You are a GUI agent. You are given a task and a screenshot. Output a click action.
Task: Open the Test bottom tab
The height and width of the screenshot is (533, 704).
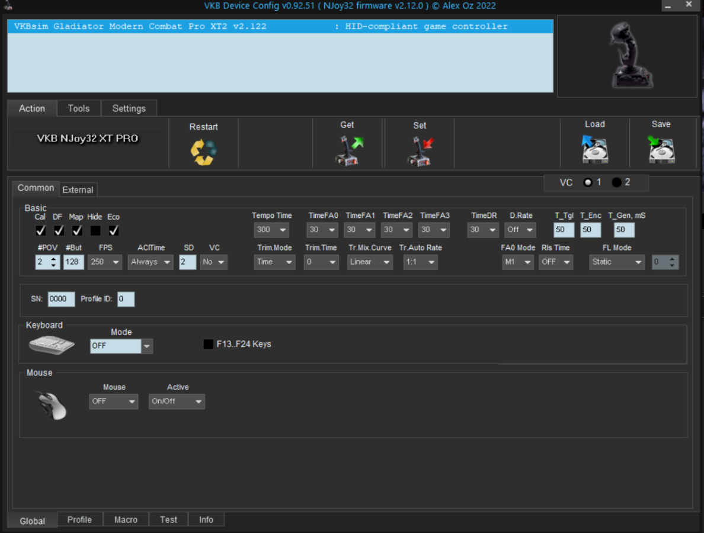(168, 519)
